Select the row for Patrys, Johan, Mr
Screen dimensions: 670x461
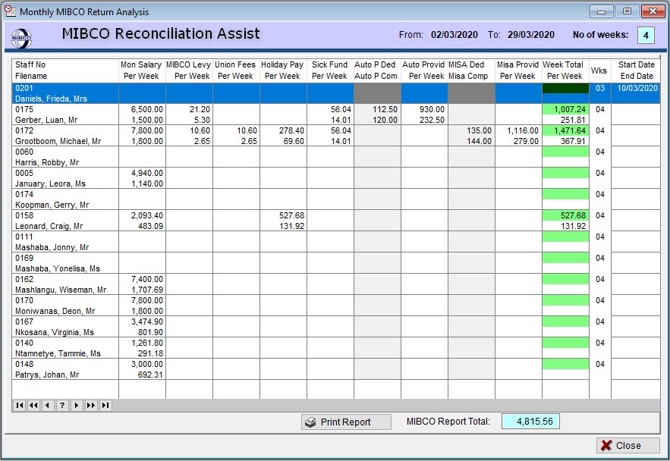click(336, 369)
